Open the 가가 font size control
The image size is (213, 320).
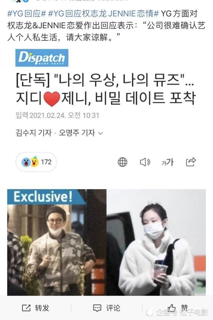[167, 163]
